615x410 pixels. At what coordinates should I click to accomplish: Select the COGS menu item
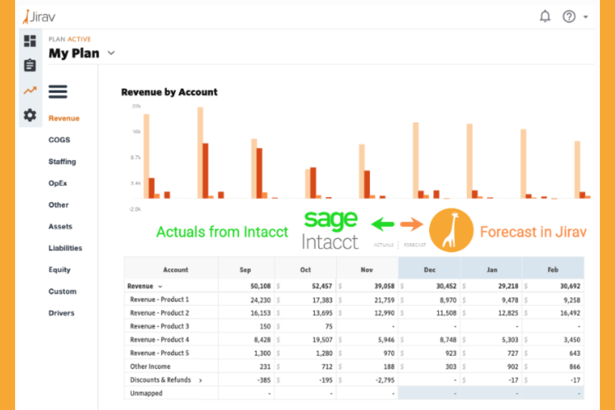point(59,140)
